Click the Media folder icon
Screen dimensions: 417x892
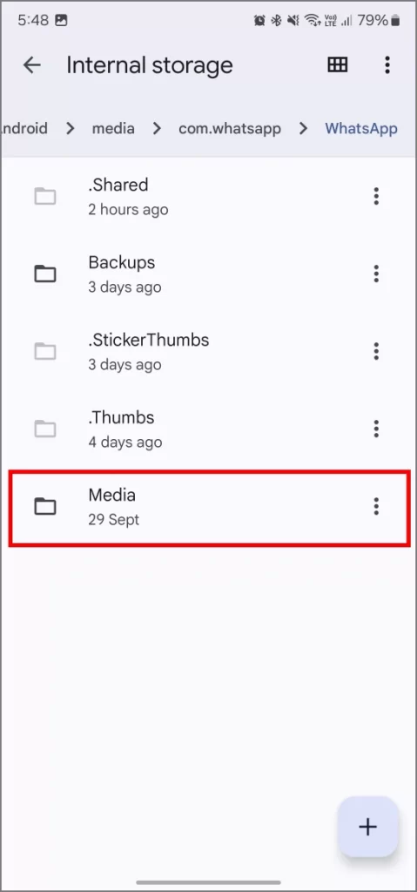[x=45, y=506]
